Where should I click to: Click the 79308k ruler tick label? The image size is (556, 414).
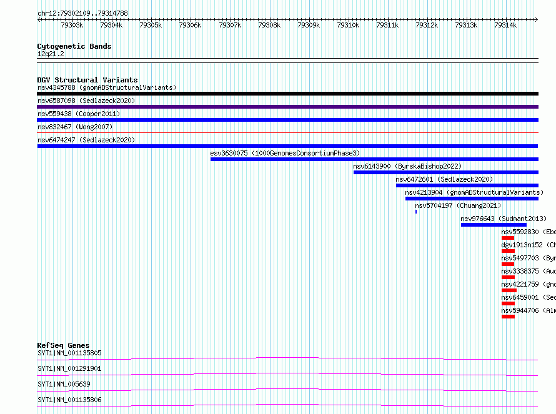[x=269, y=25]
